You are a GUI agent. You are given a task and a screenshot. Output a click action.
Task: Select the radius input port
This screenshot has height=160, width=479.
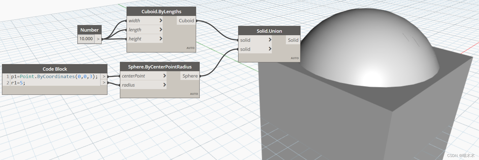coord(143,85)
